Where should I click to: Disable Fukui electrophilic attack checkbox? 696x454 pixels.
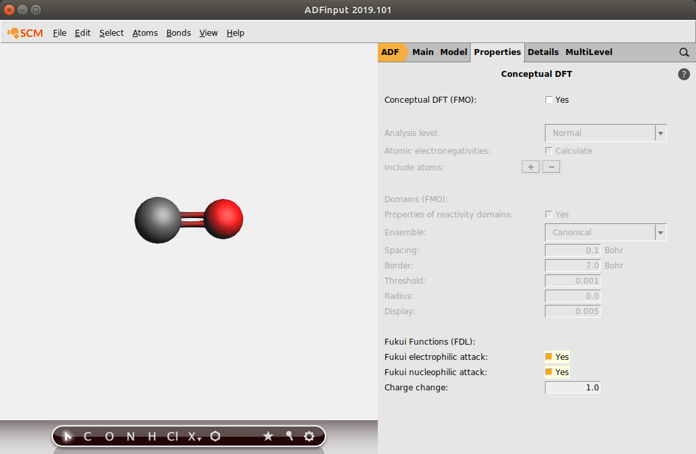(x=549, y=357)
